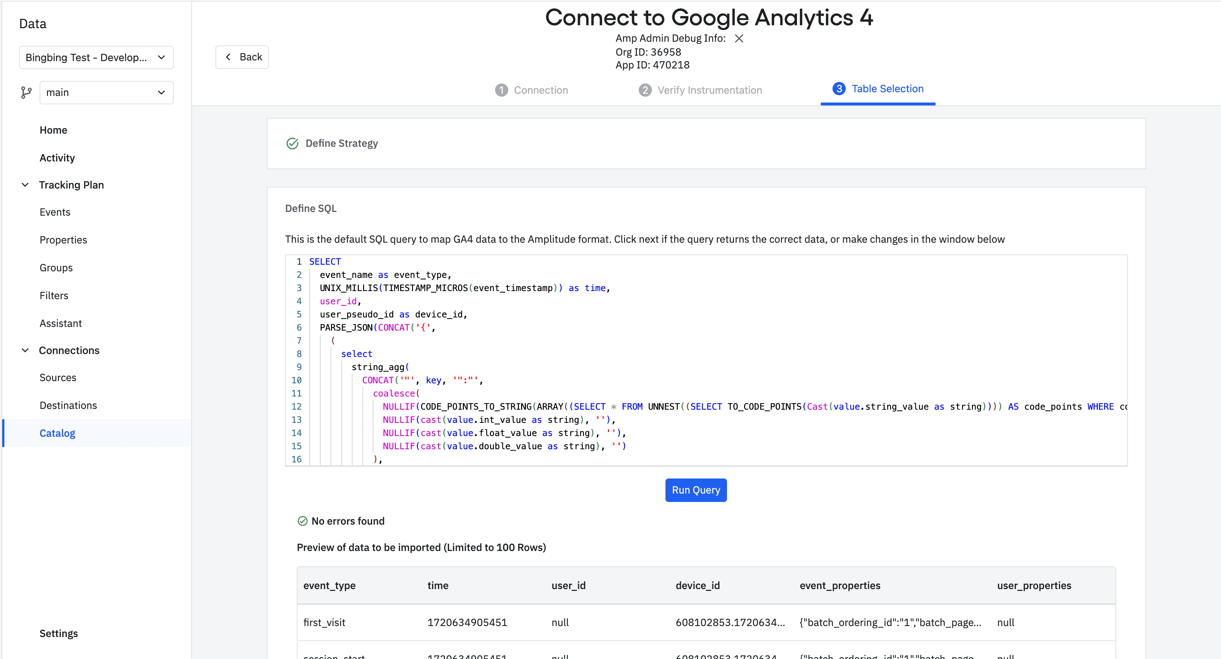Run the SQL query

(x=696, y=490)
